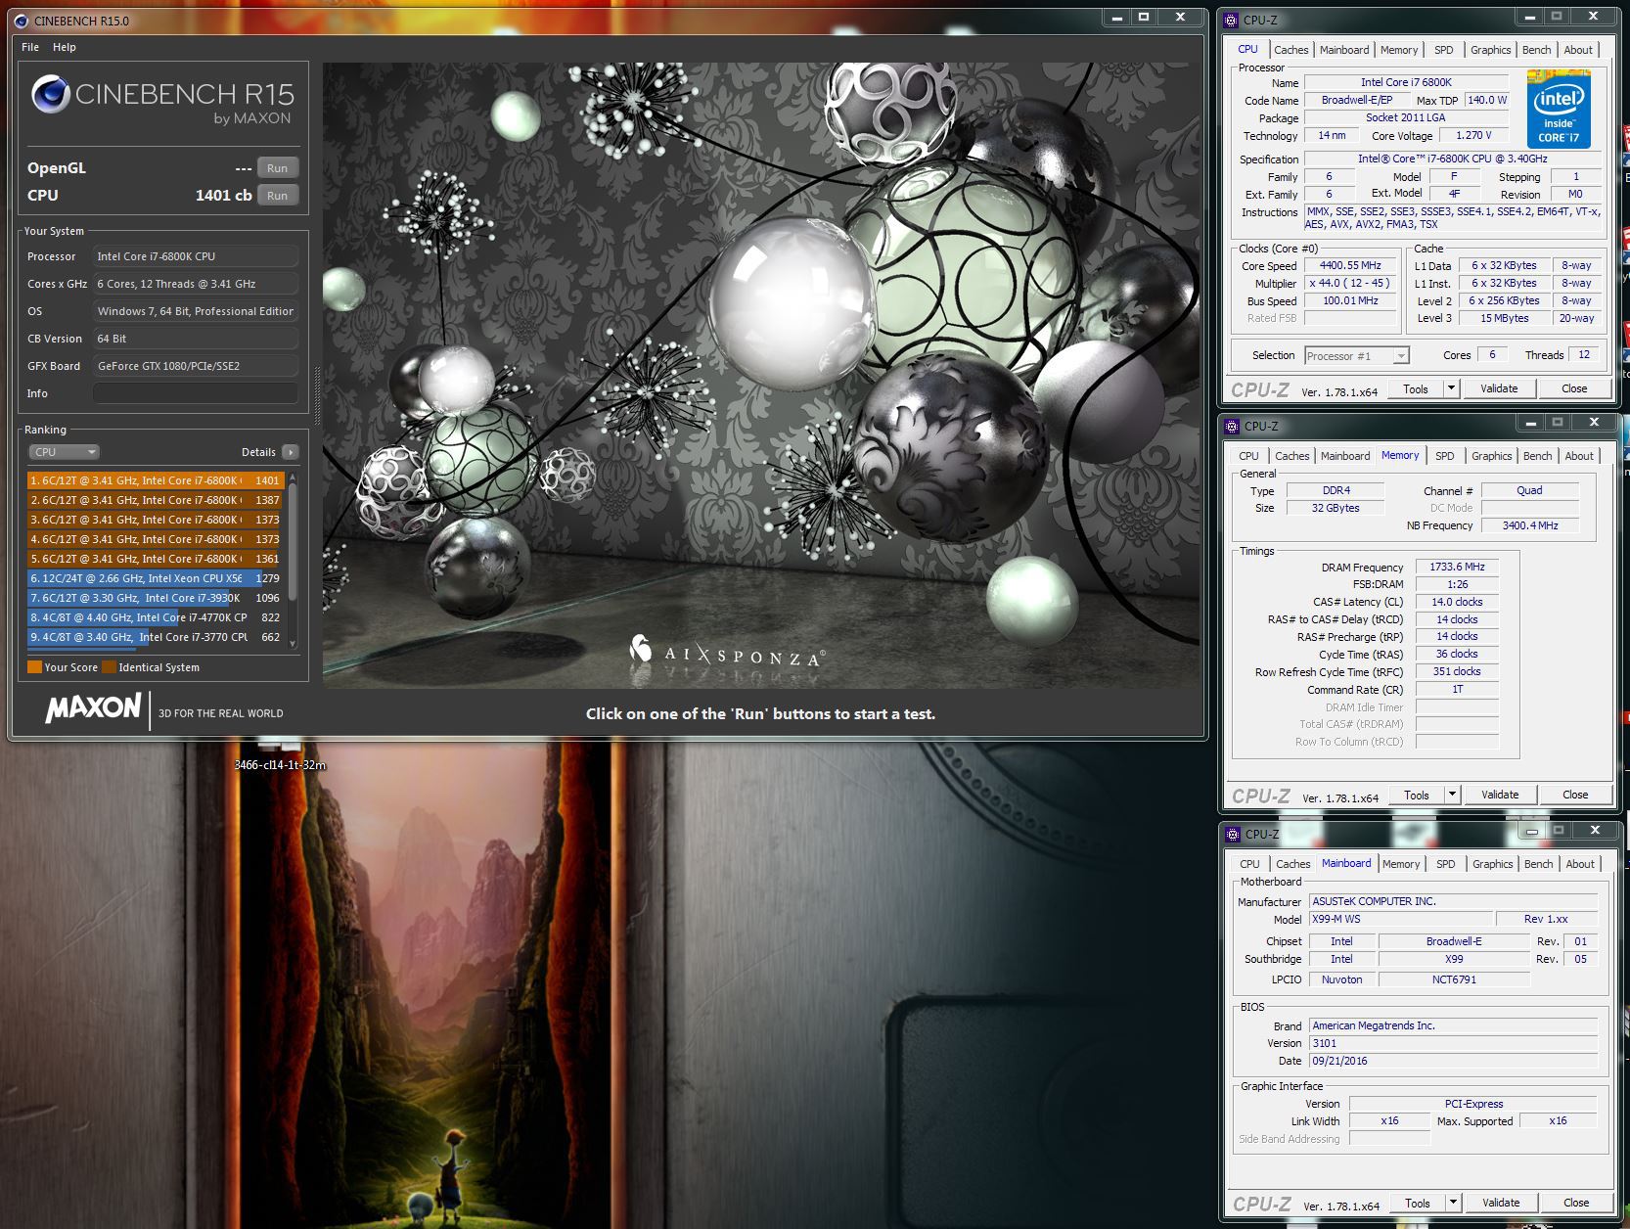
Task: Click the motherboard model X99-M WS
Action: (x=1401, y=920)
